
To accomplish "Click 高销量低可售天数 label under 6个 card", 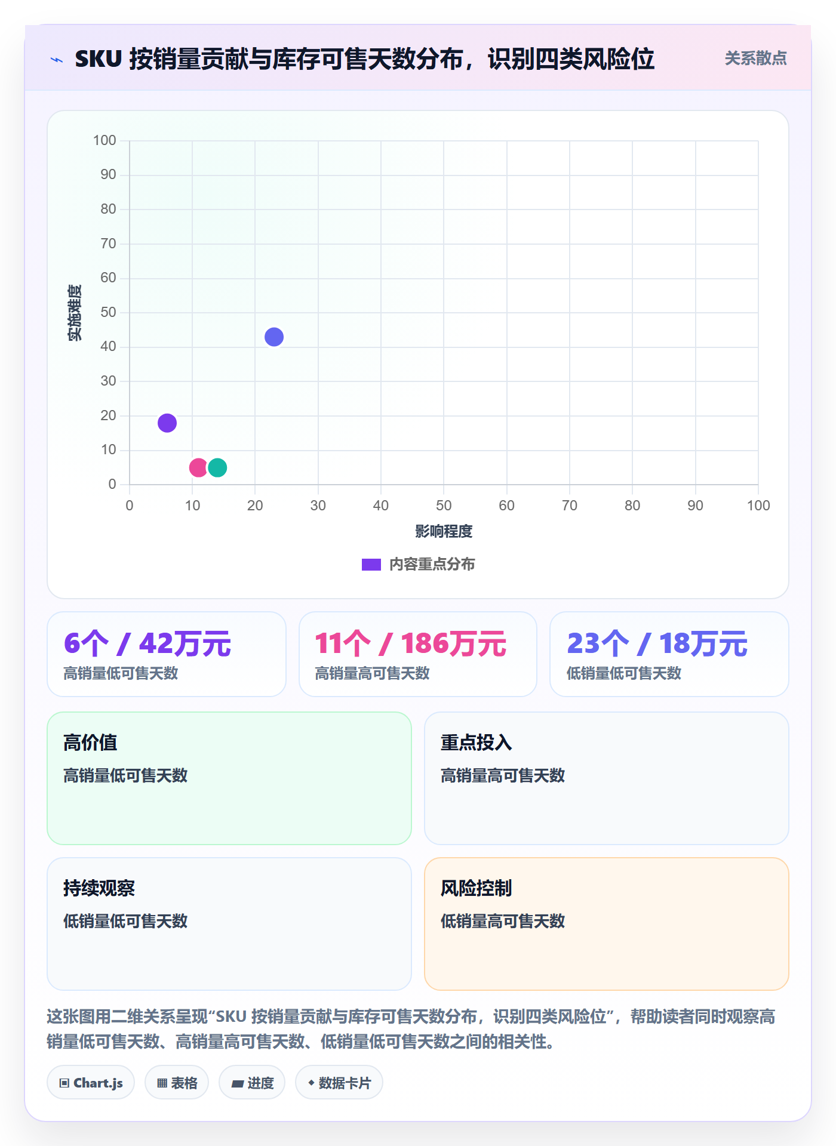I will pyautogui.click(x=121, y=673).
